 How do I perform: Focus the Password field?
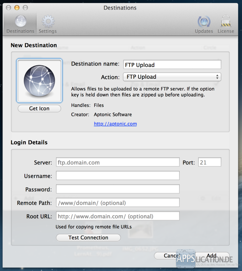118,189
